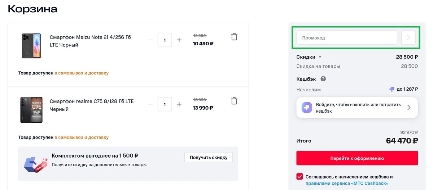Click Meizu pickup and delivery link
433x190 pixels.
82,73
